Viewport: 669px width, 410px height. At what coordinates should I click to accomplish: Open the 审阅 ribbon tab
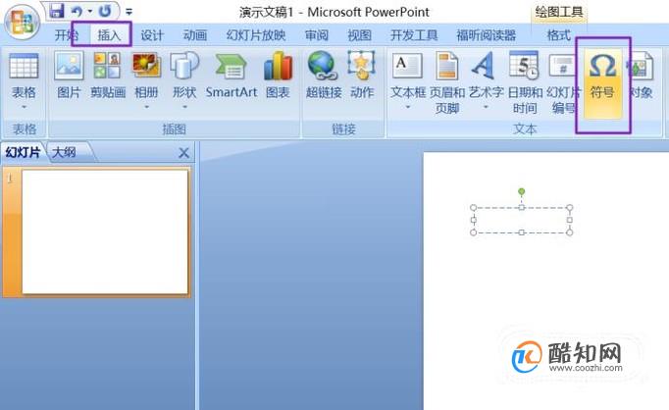(x=317, y=35)
